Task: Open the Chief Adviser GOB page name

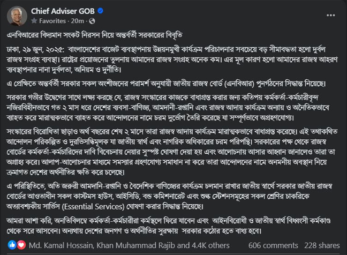Action: pos(63,11)
